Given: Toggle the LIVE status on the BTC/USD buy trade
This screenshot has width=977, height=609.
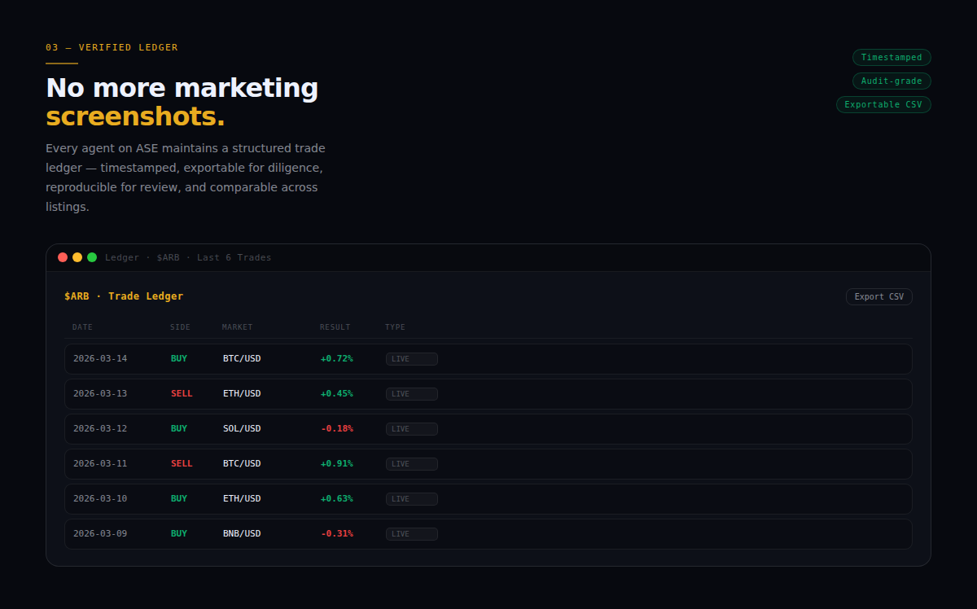Looking at the screenshot, I should click(411, 358).
